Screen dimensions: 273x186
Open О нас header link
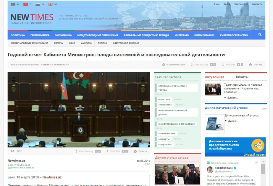217,4
